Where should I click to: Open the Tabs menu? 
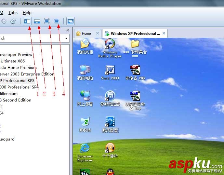(13, 13)
